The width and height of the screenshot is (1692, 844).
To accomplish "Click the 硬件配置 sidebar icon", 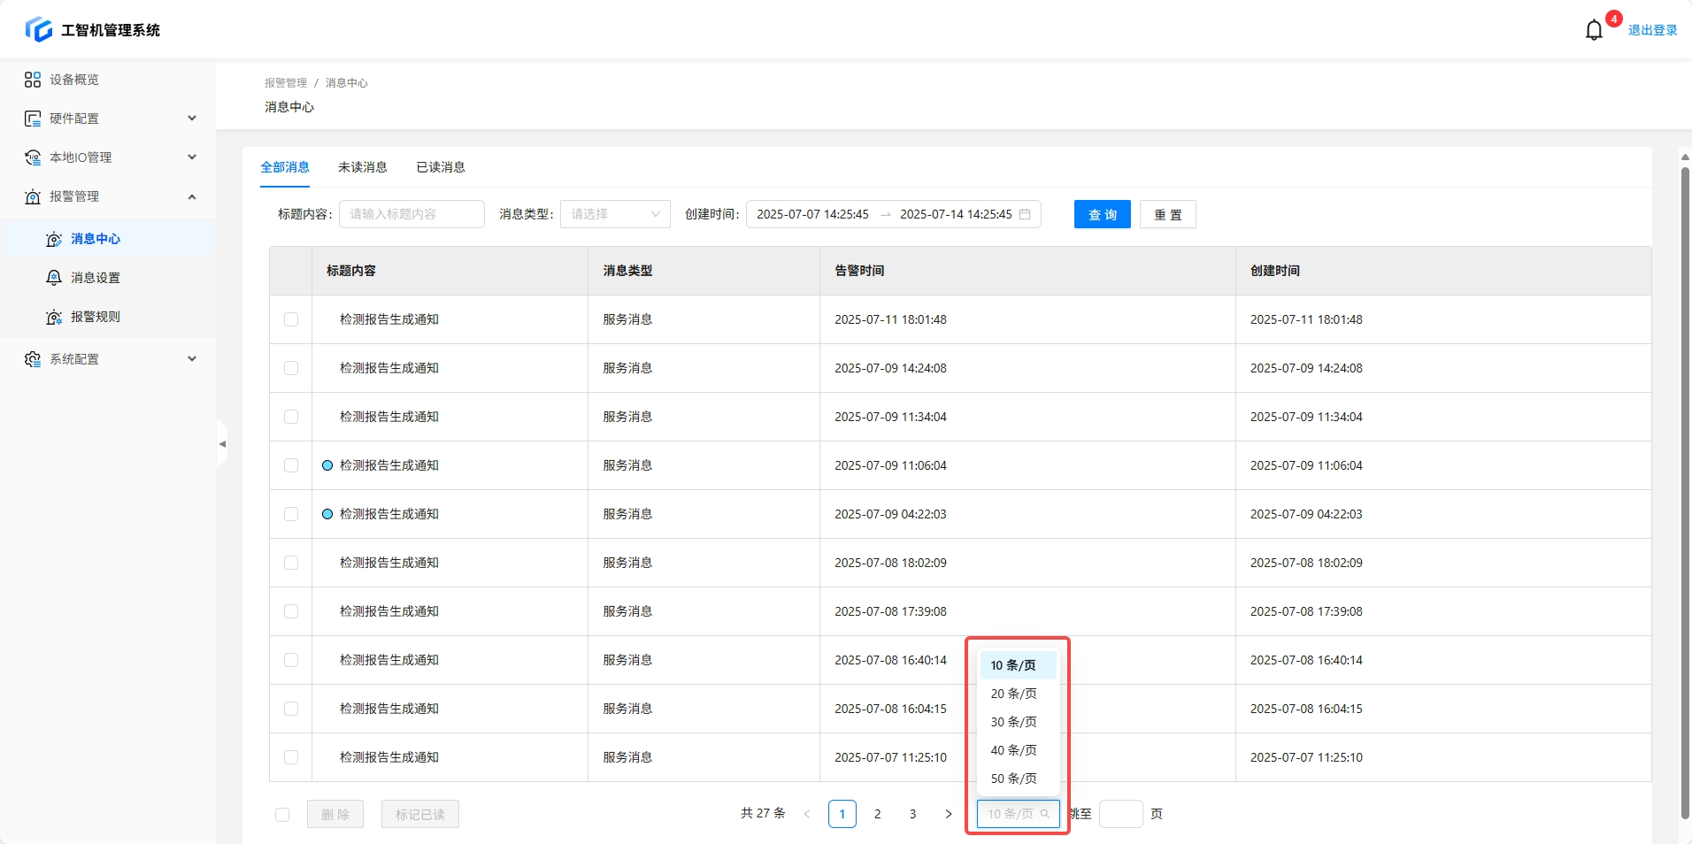I will [33, 119].
